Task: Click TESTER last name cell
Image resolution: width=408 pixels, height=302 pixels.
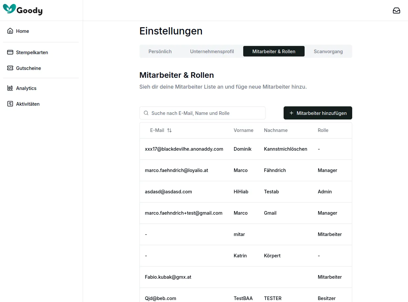Action: click(x=273, y=298)
